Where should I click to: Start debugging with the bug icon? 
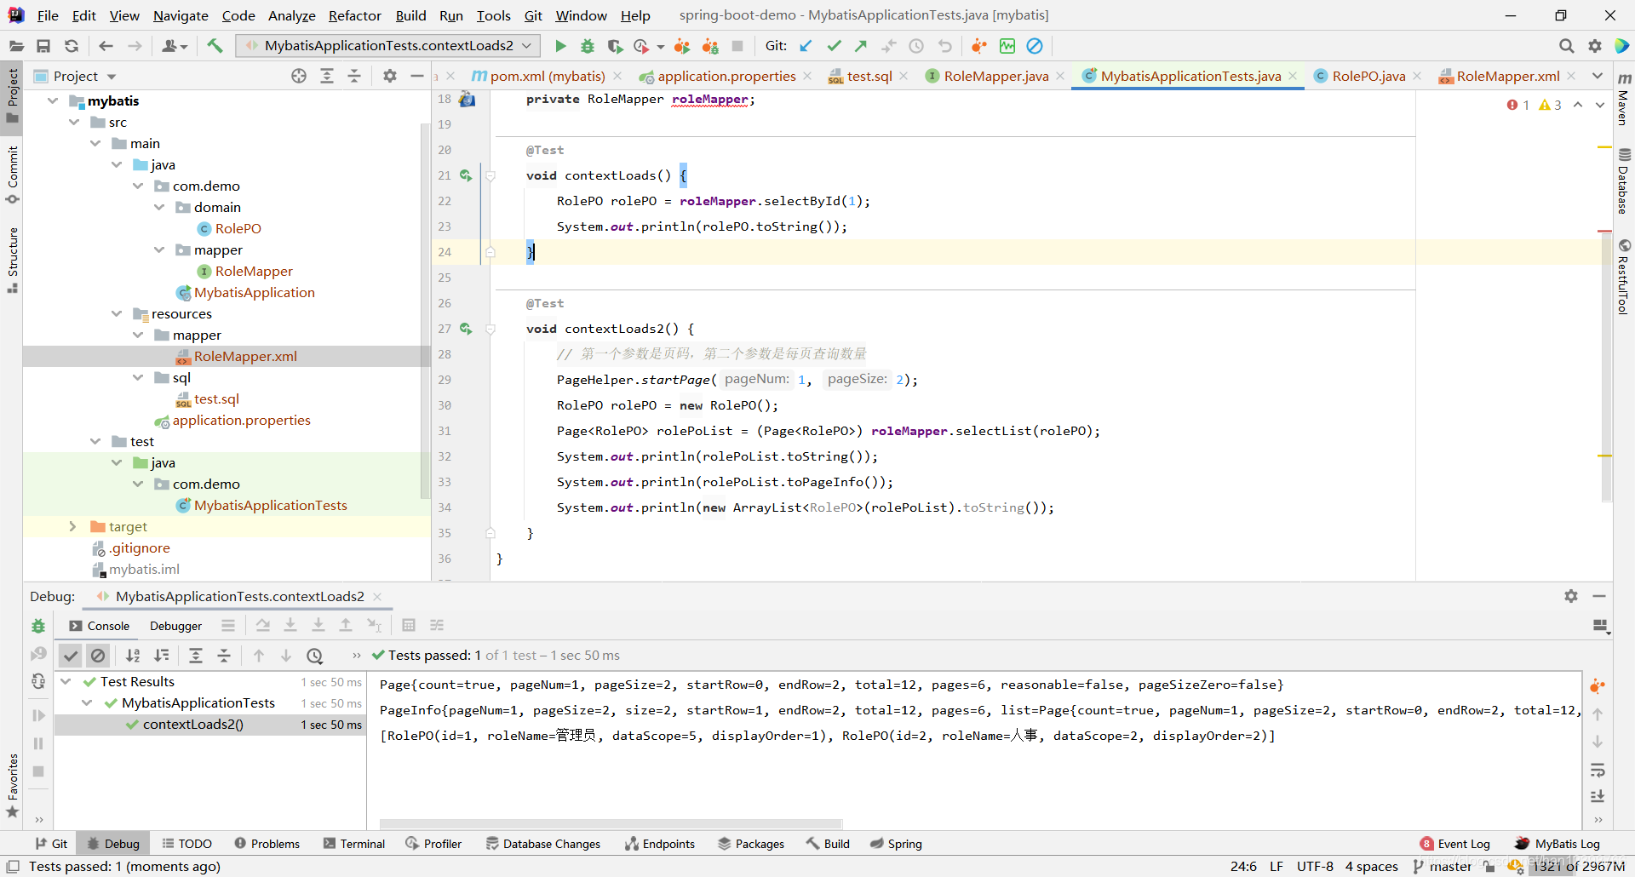click(588, 46)
